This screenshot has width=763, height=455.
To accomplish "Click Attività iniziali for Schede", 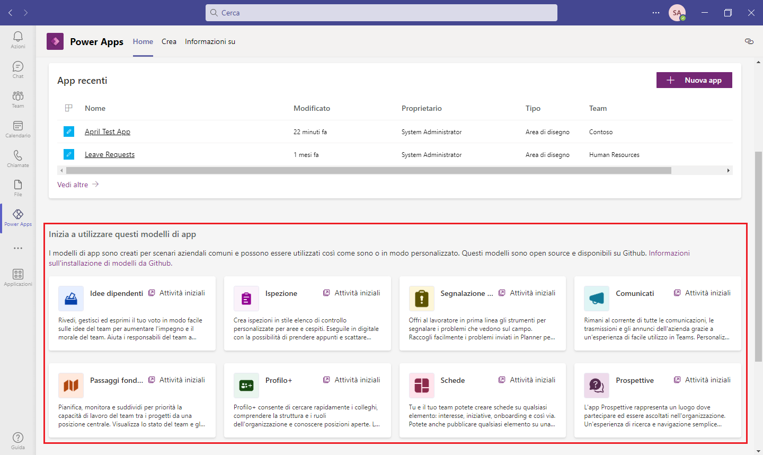I will point(528,380).
